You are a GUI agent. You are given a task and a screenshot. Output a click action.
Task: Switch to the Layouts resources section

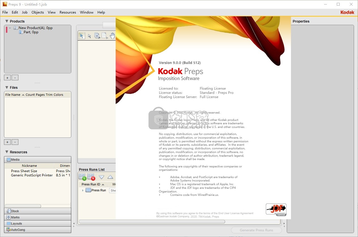38,223
